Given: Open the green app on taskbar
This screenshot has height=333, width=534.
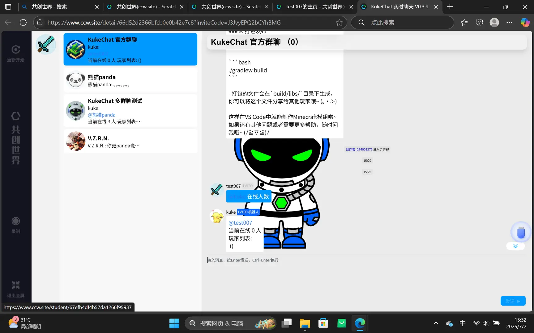Looking at the screenshot, I should coord(341,323).
